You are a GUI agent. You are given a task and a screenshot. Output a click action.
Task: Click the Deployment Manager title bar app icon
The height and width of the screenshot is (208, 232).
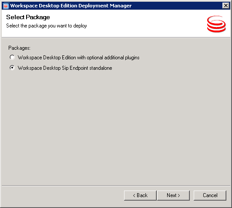pos(6,6)
